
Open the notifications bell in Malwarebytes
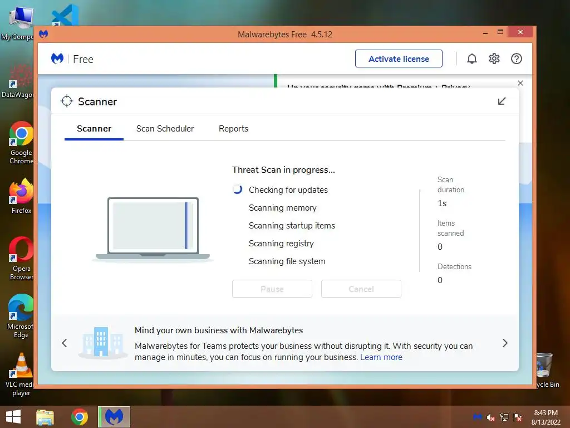click(472, 59)
